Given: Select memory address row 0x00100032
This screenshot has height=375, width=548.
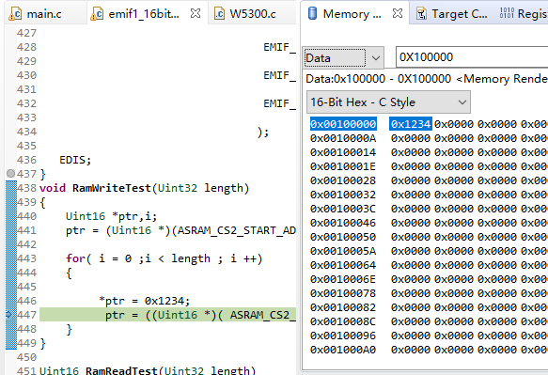Looking at the screenshot, I should [x=343, y=195].
